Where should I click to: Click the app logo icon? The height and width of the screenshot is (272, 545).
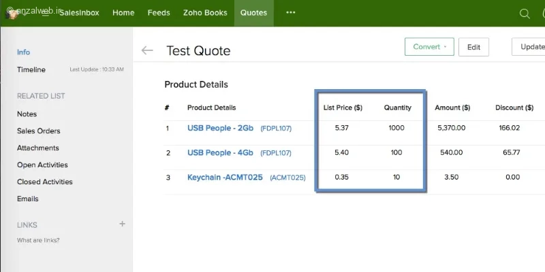(12, 14)
